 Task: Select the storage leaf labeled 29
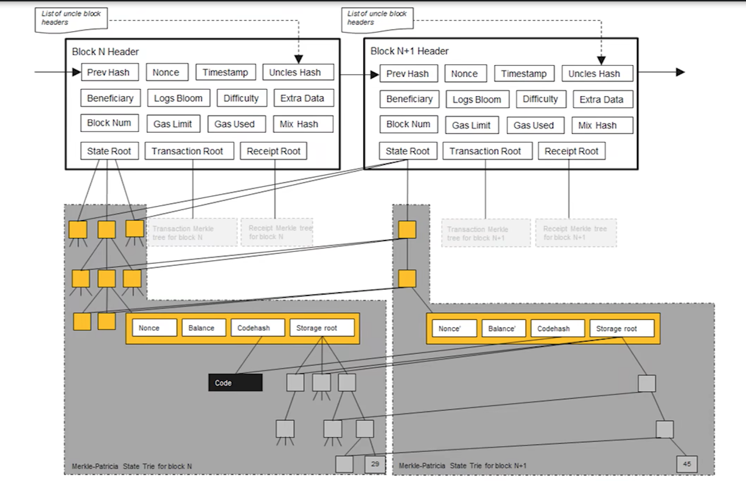[x=375, y=464]
